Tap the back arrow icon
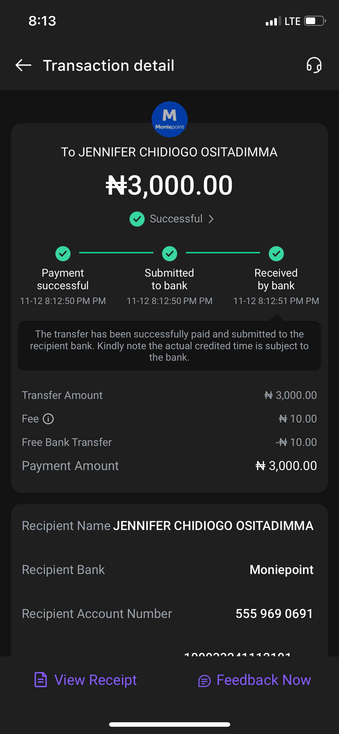The width and height of the screenshot is (339, 734). pyautogui.click(x=24, y=65)
